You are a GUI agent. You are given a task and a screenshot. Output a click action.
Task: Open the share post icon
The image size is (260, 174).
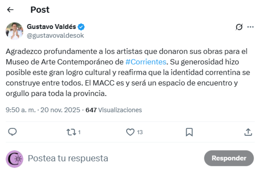pyautogui.click(x=248, y=132)
